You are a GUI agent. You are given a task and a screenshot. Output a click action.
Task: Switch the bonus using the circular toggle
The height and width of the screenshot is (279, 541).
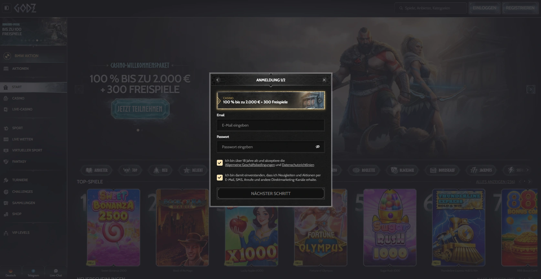tap(320, 100)
